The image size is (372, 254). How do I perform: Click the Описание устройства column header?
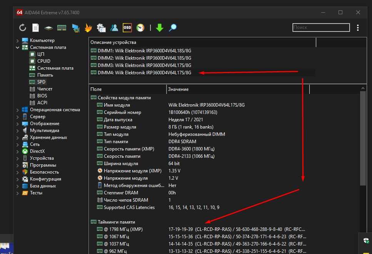click(202, 42)
